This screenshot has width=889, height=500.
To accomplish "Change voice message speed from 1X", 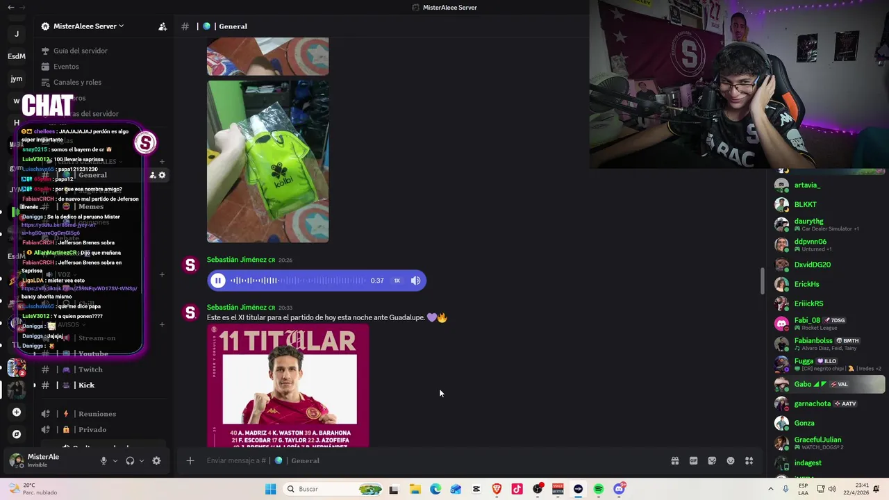I will (x=397, y=281).
